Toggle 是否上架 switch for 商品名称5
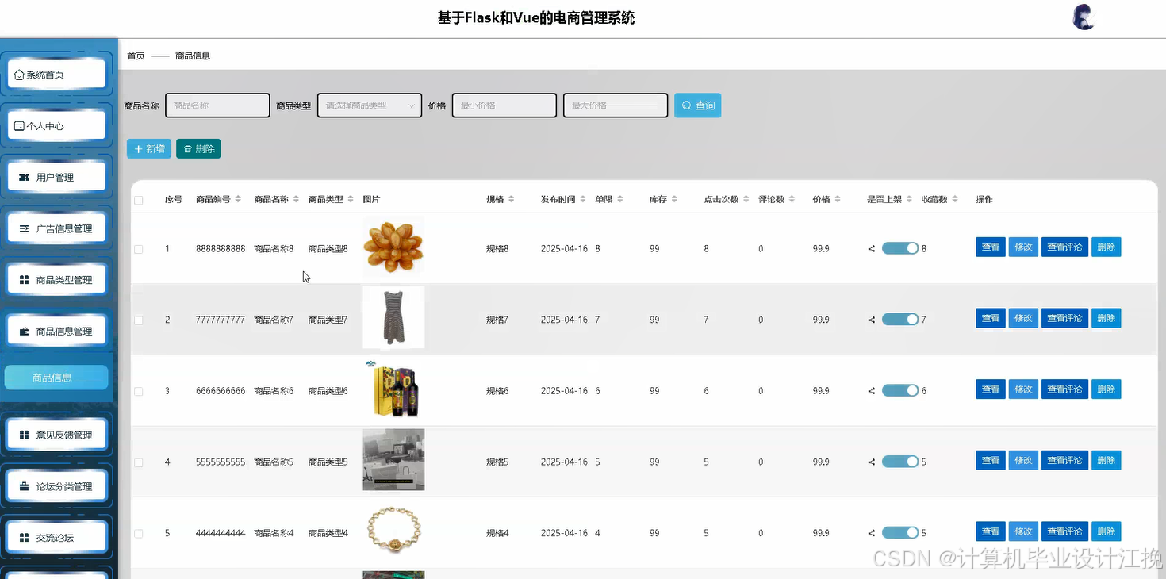The image size is (1166, 579). pos(899,461)
